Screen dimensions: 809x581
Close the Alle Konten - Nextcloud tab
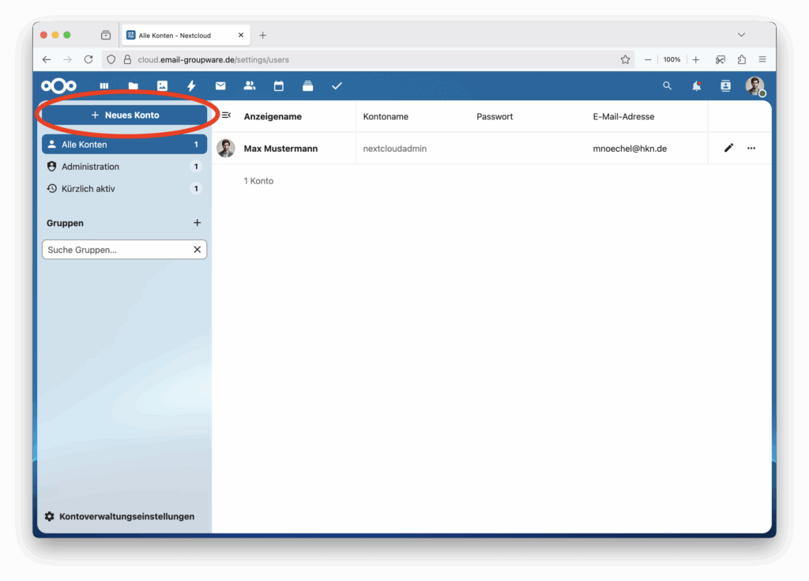tap(241, 35)
